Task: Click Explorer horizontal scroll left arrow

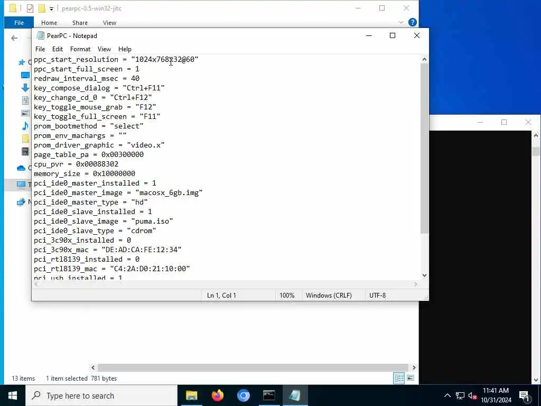Action: click(93, 367)
